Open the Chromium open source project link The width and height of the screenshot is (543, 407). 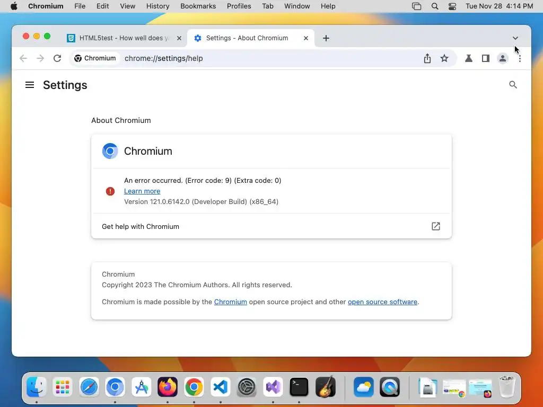click(230, 302)
